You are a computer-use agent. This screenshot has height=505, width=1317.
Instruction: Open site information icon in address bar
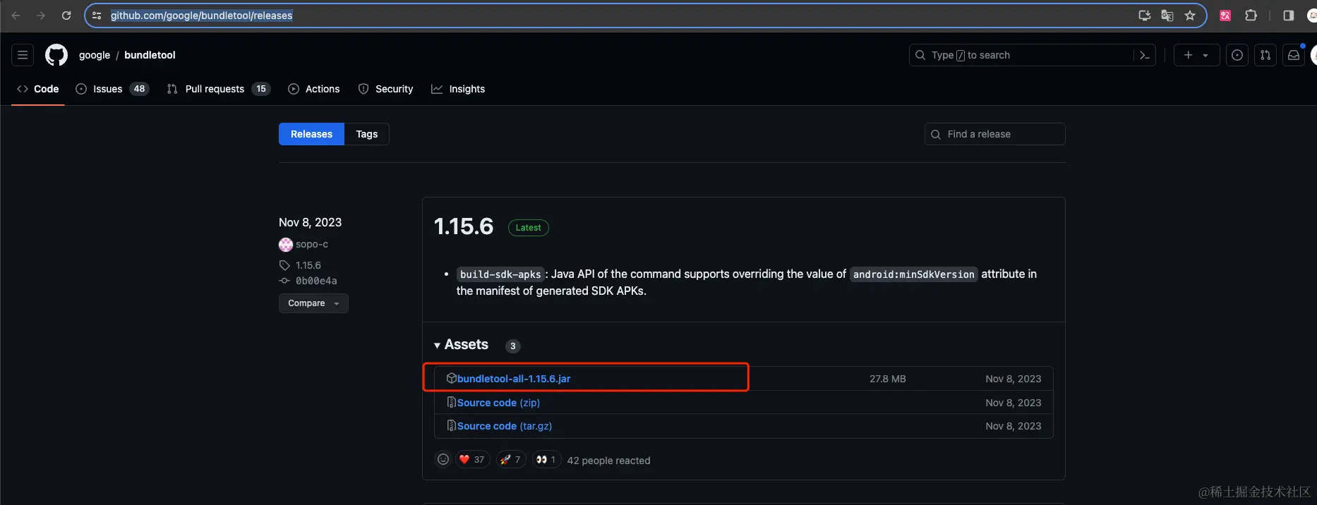pyautogui.click(x=97, y=16)
